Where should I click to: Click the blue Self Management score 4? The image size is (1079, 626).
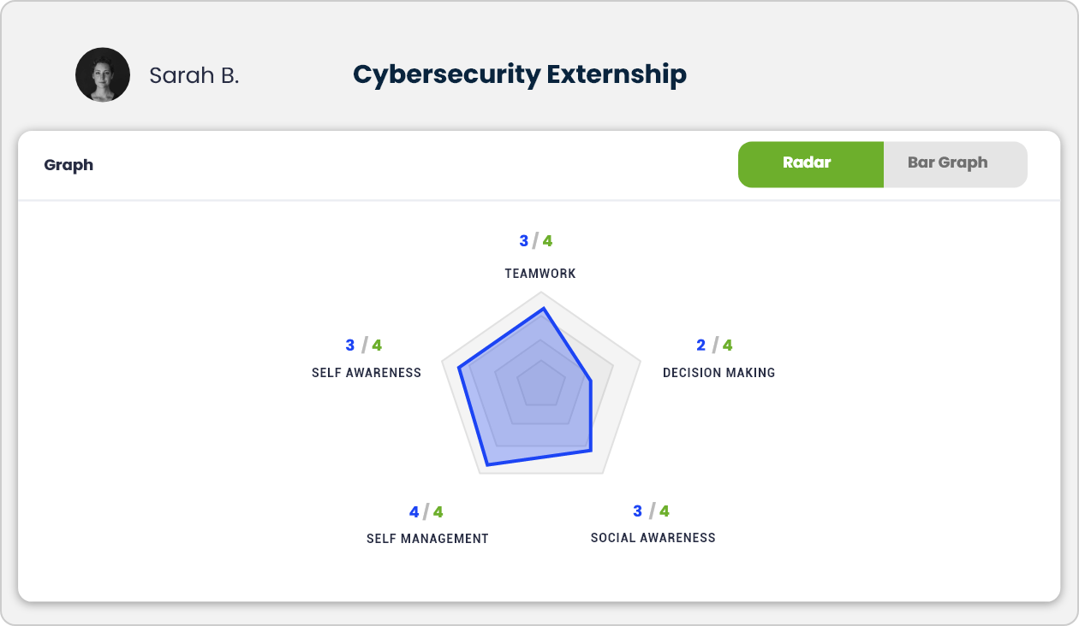click(x=414, y=512)
